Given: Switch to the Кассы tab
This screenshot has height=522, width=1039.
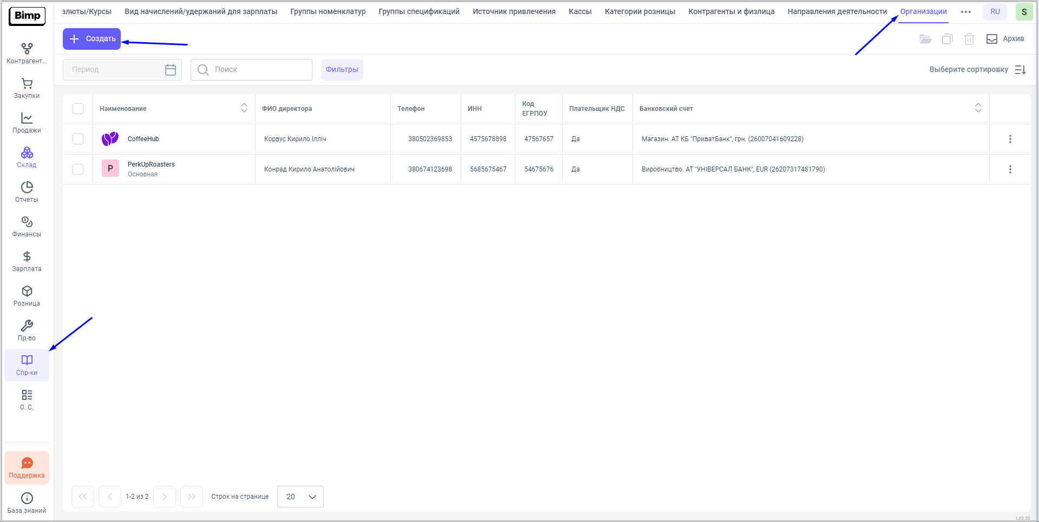Looking at the screenshot, I should 580,11.
